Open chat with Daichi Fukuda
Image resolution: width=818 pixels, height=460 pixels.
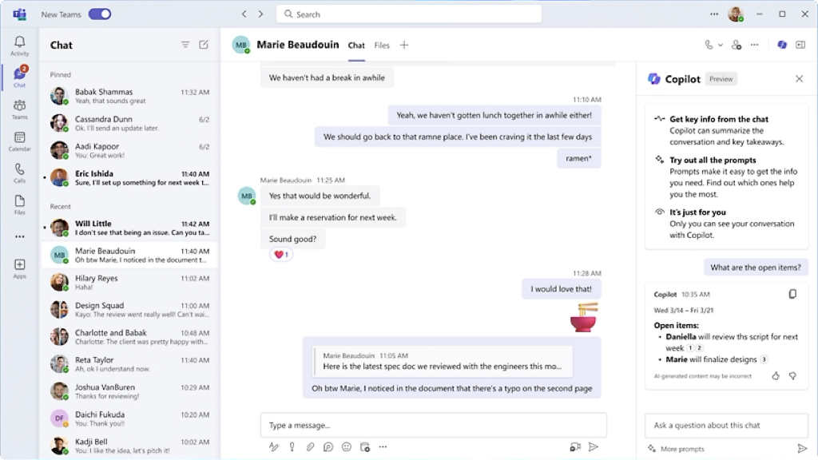click(130, 418)
